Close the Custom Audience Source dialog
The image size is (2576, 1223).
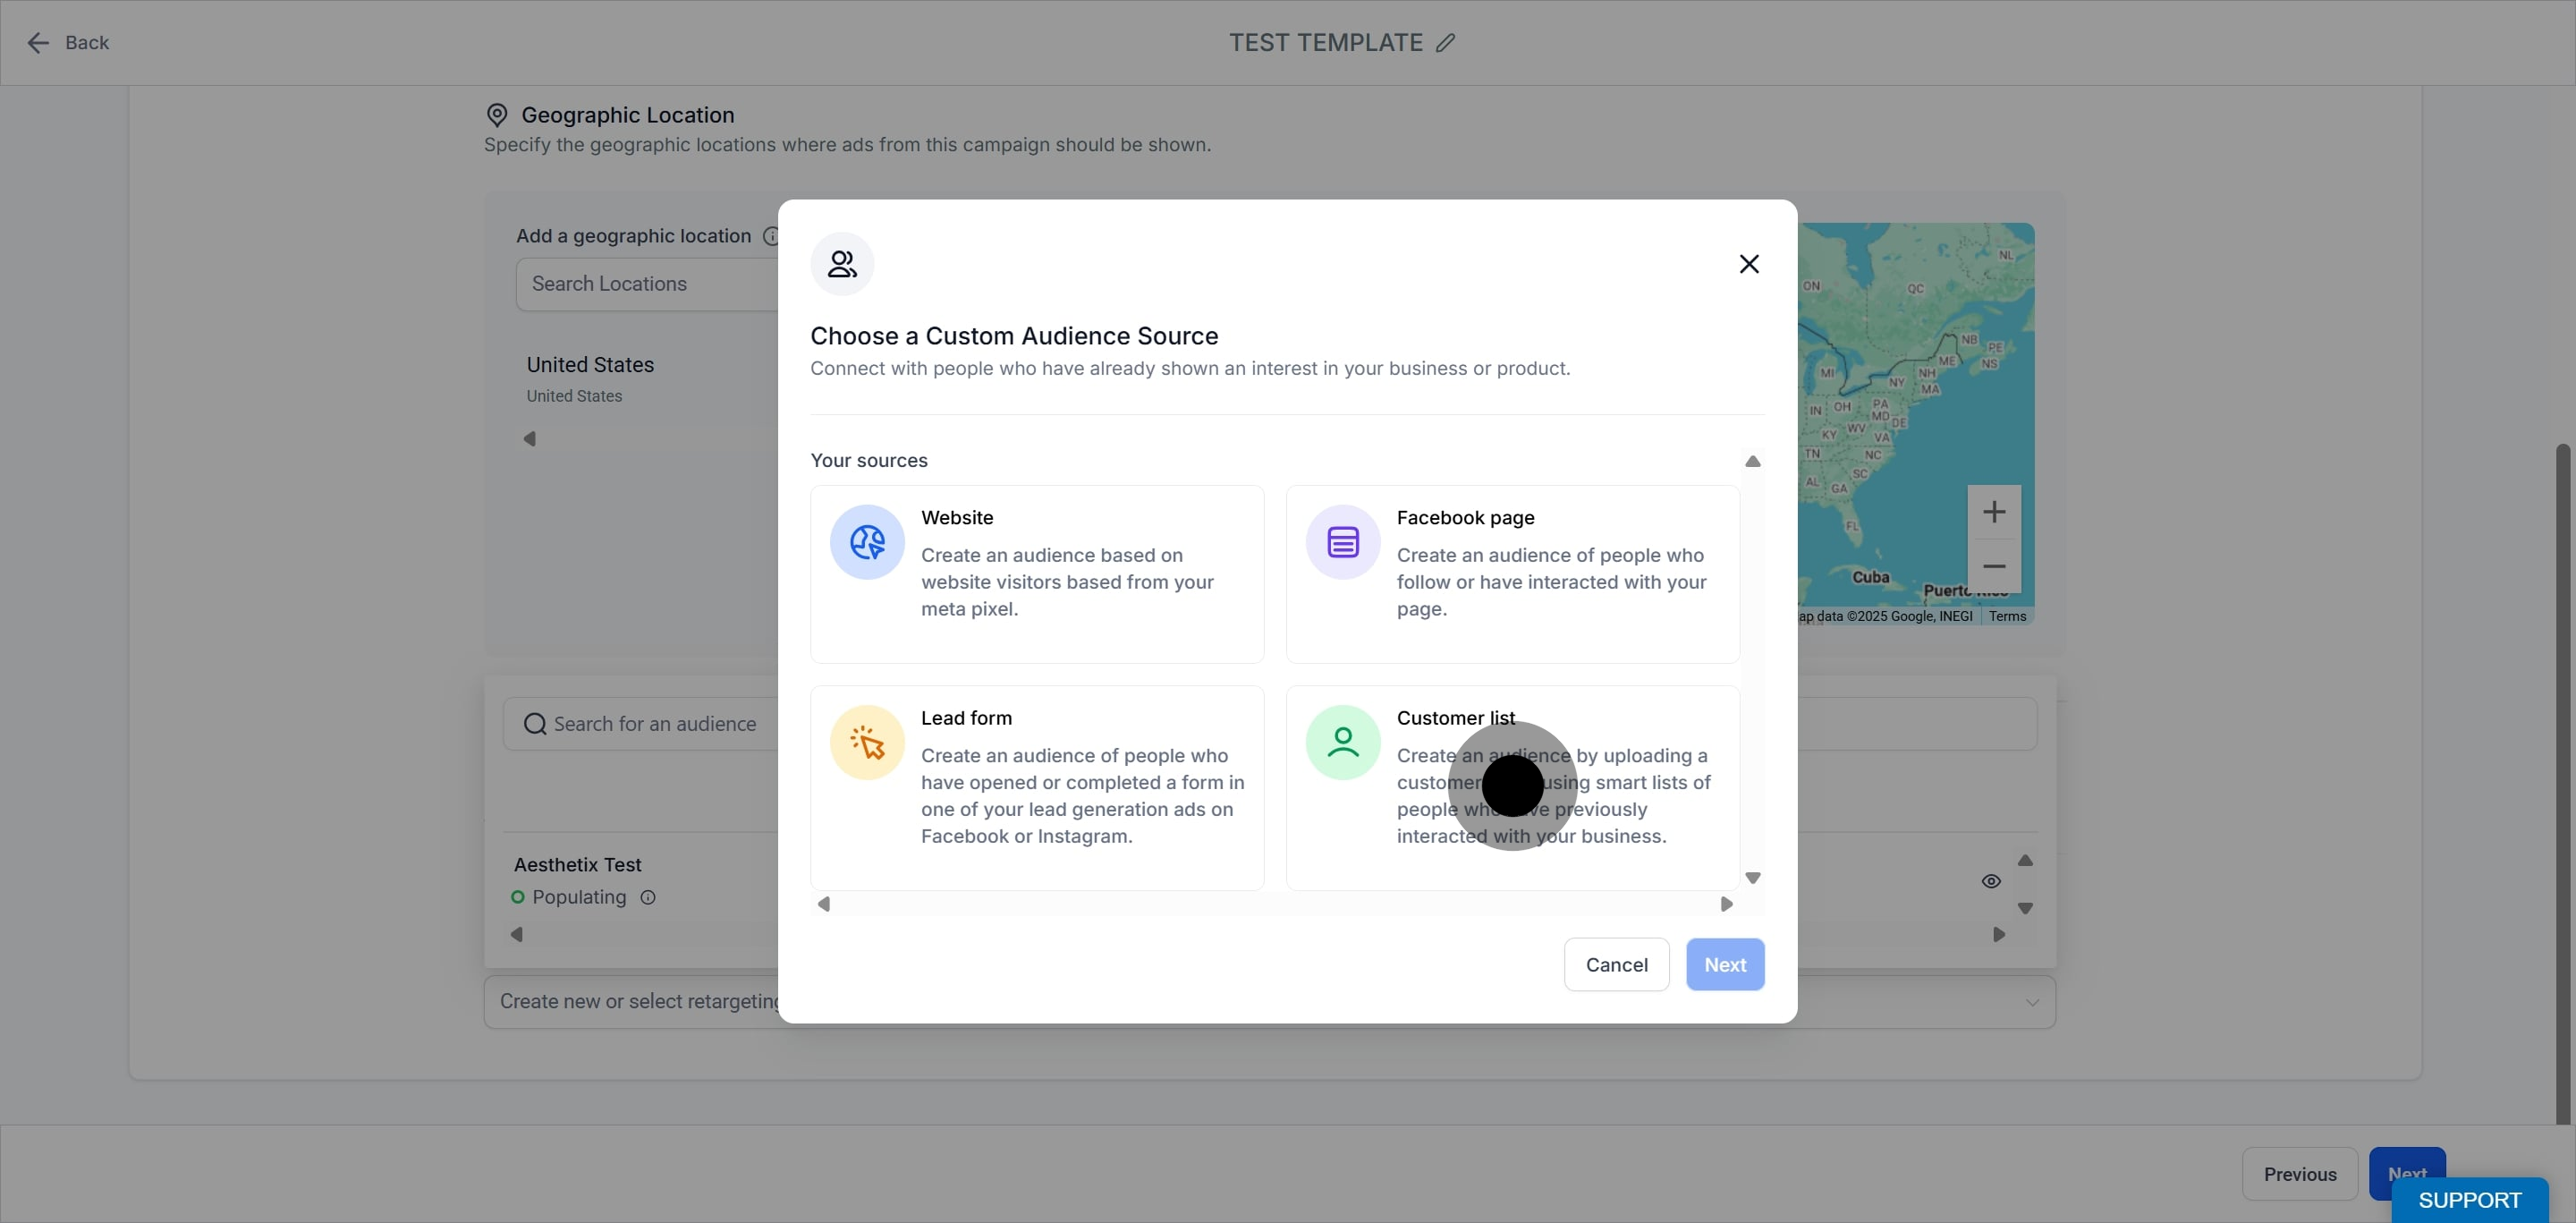[x=1749, y=264]
